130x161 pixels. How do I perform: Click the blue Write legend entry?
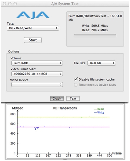[x=99, y=113]
